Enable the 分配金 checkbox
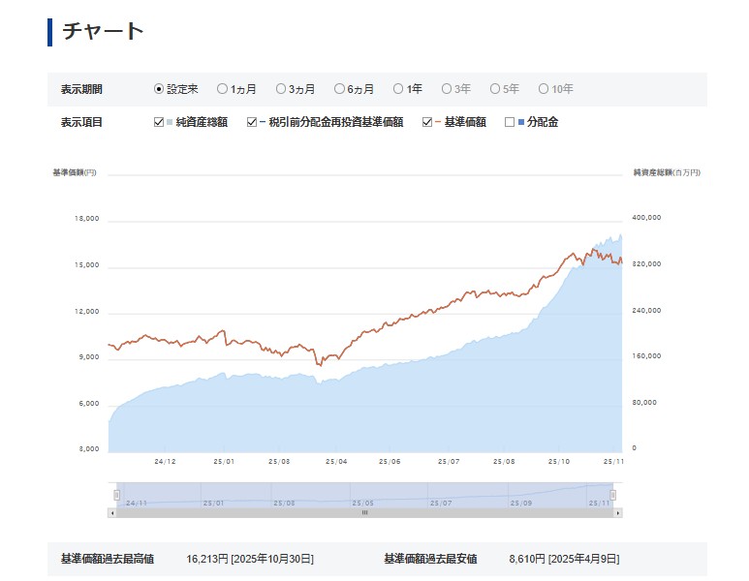Viewport: 749px width, 581px height. [x=510, y=122]
